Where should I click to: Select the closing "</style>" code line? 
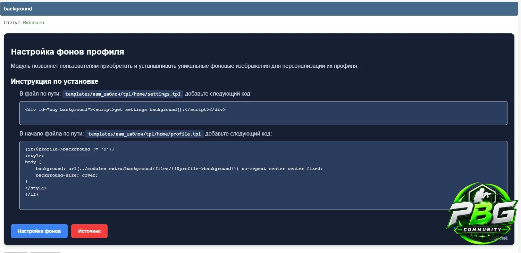click(x=36, y=188)
